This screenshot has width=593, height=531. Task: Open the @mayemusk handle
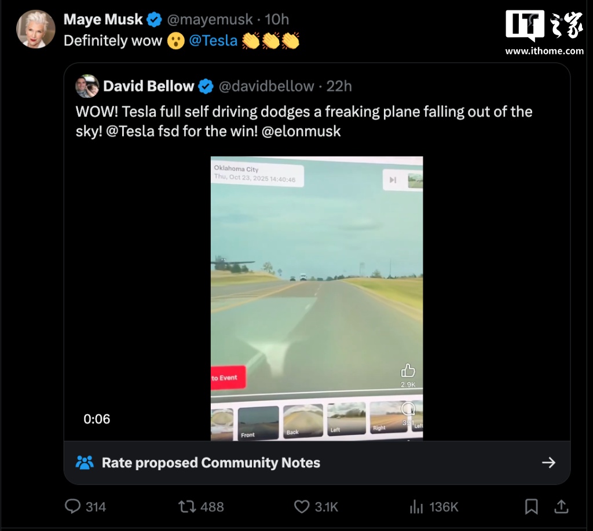[x=210, y=20]
